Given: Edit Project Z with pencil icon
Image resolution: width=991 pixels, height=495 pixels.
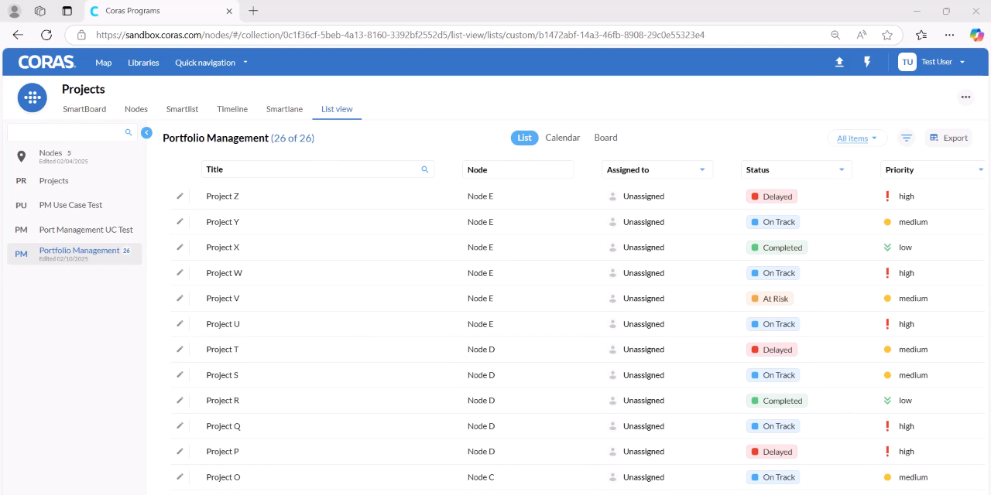Looking at the screenshot, I should click(180, 196).
